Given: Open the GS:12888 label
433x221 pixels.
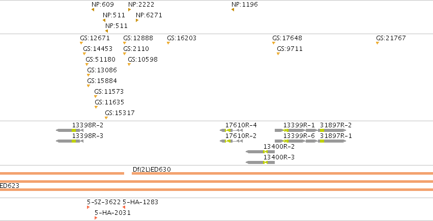Looking at the screenshot, I should pos(138,38).
